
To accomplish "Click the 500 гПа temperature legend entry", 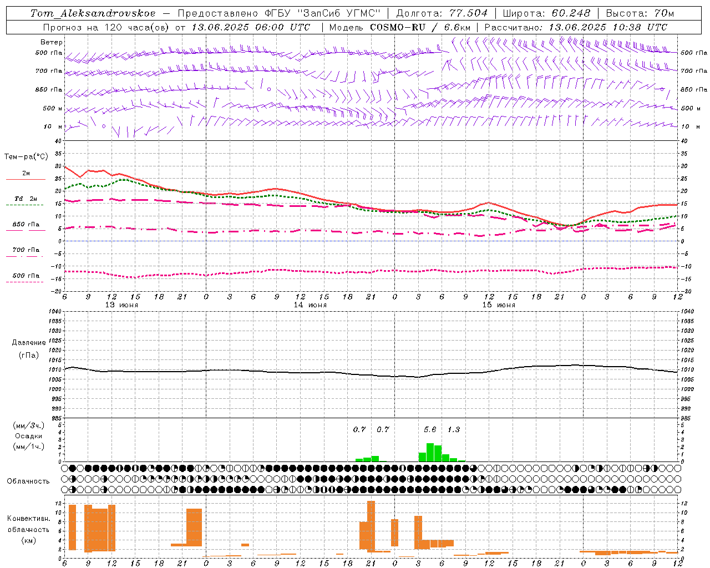I will 26,276.
